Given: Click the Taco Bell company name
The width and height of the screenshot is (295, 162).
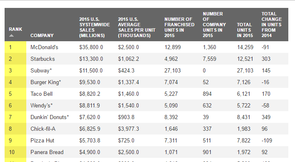Looking at the screenshot, I should 41,94.
